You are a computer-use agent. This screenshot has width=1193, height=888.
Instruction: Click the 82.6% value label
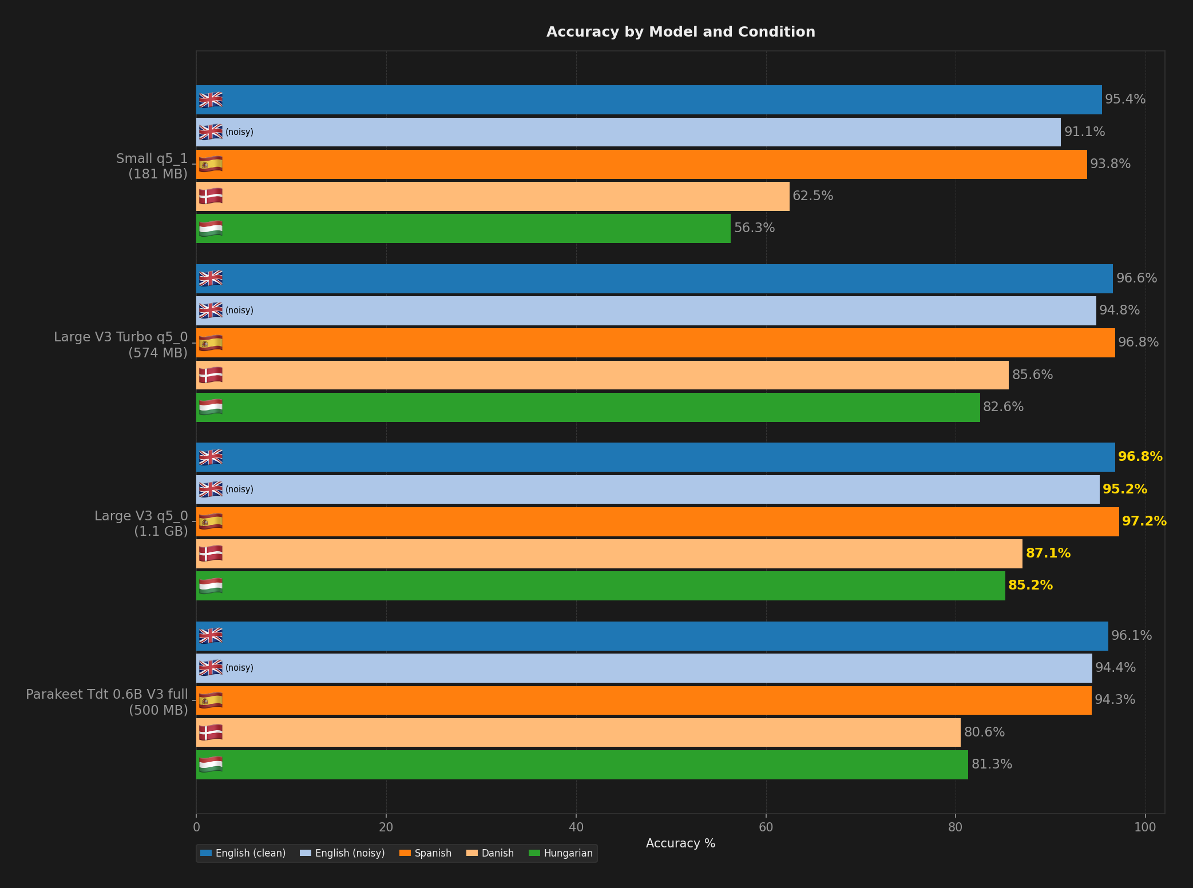[x=1004, y=407]
